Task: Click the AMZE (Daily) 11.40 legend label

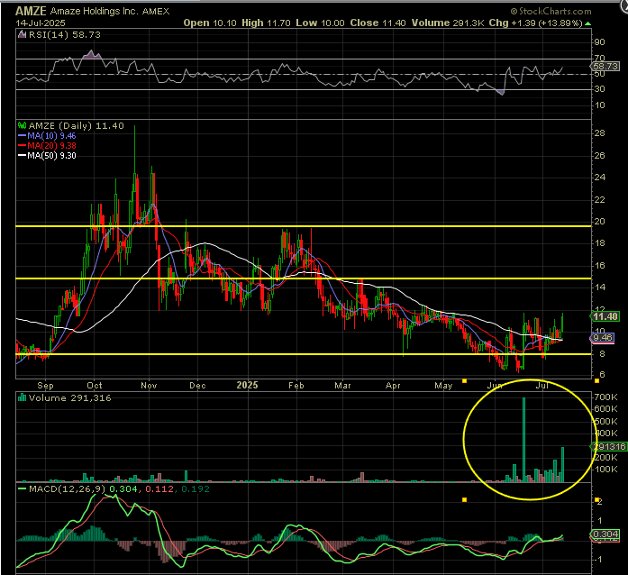Action: point(76,126)
